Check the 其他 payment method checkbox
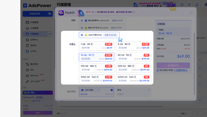 [x=149, y=90]
